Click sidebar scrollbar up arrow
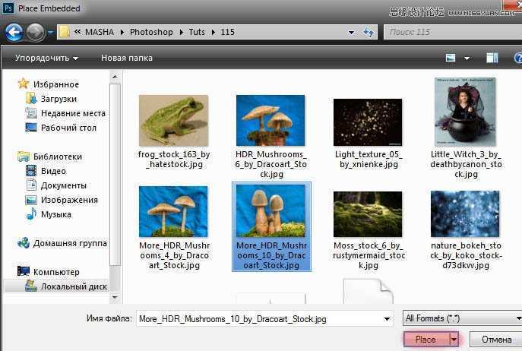 (x=115, y=77)
